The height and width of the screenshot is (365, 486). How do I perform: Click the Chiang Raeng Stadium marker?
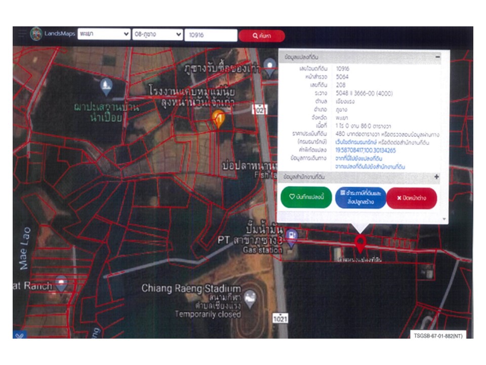pos(250,299)
